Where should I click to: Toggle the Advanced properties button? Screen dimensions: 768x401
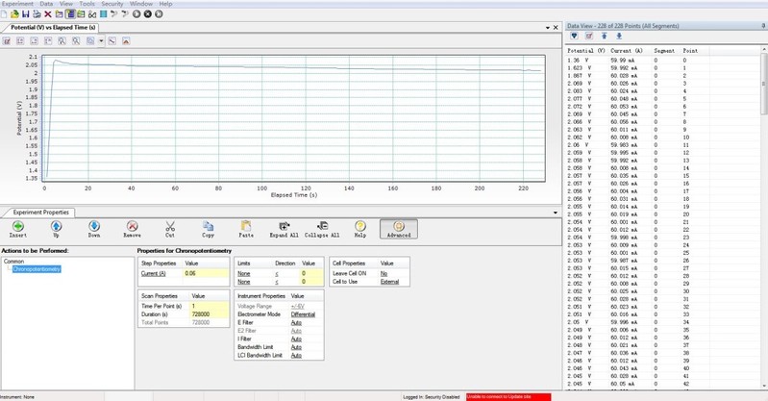(x=398, y=228)
